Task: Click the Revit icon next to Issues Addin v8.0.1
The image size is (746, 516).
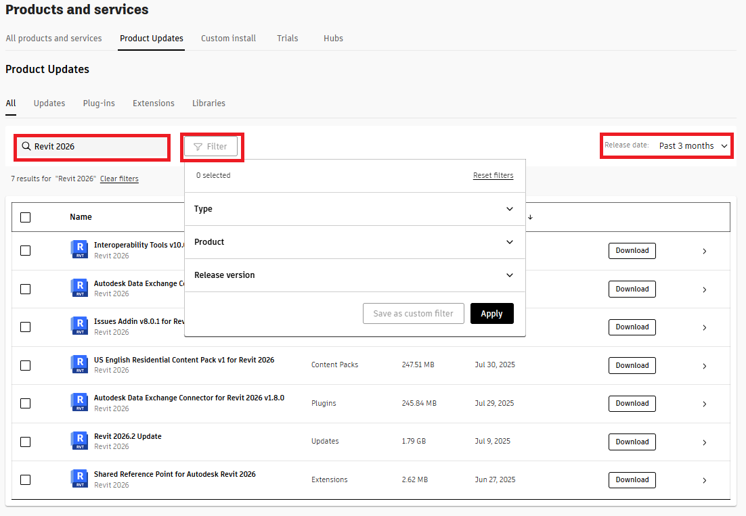Action: [79, 325]
